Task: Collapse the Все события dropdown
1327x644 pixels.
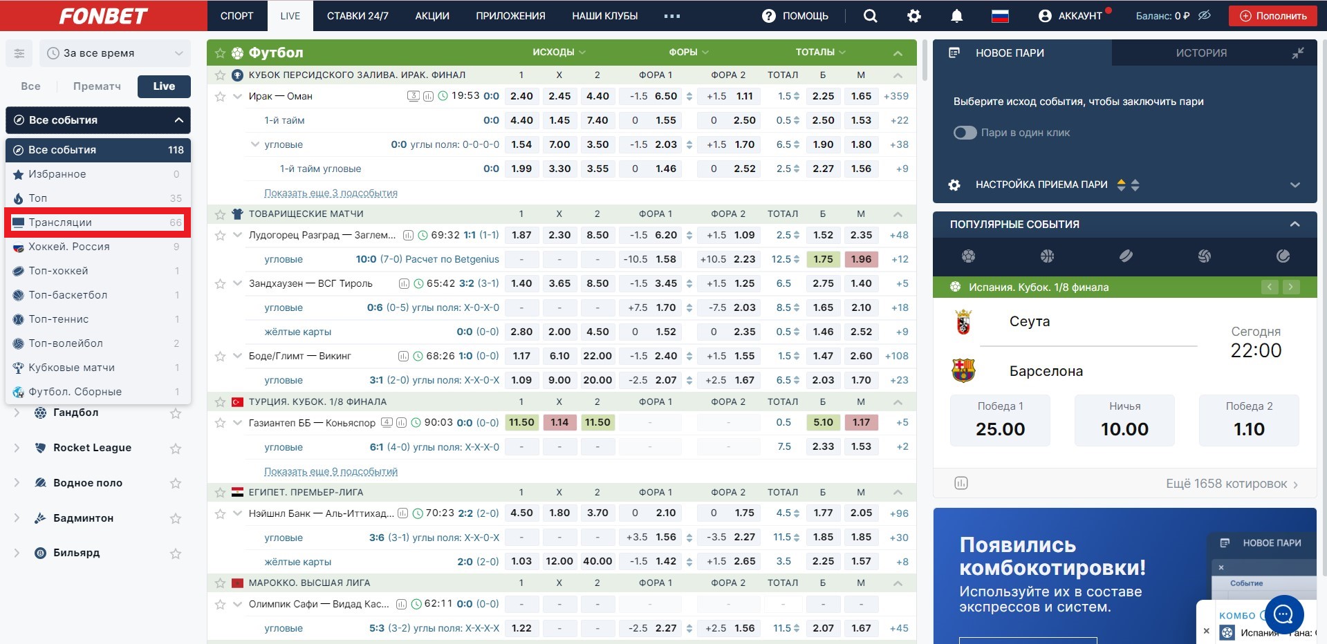Action: coord(98,120)
